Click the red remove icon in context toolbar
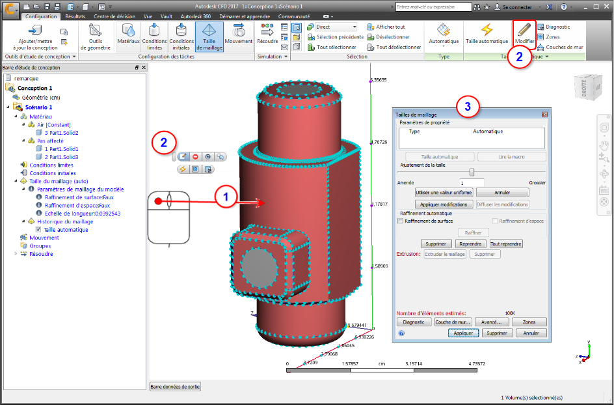 tap(195, 157)
